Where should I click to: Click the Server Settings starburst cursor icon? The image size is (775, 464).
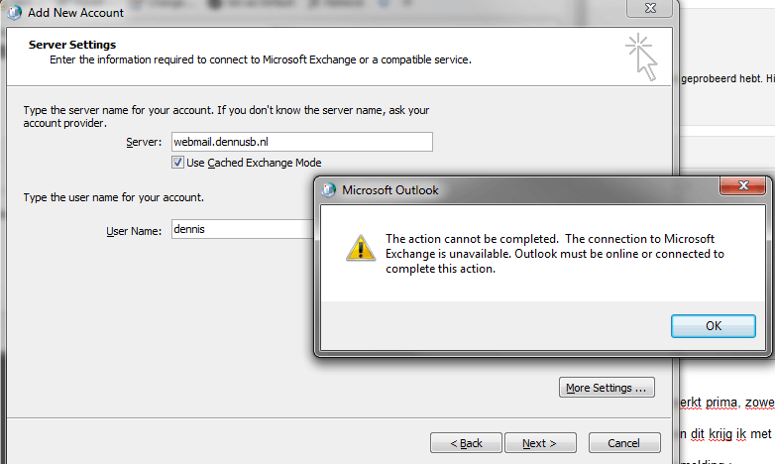pos(641,56)
